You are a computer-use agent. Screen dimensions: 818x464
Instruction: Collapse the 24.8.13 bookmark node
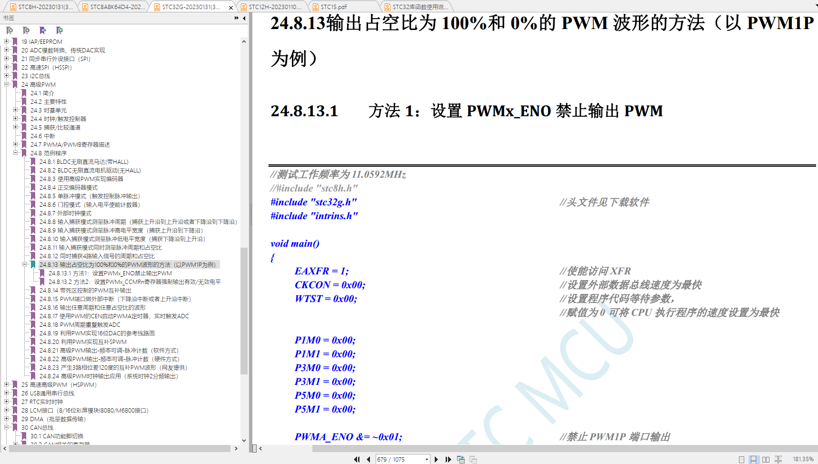(25, 264)
